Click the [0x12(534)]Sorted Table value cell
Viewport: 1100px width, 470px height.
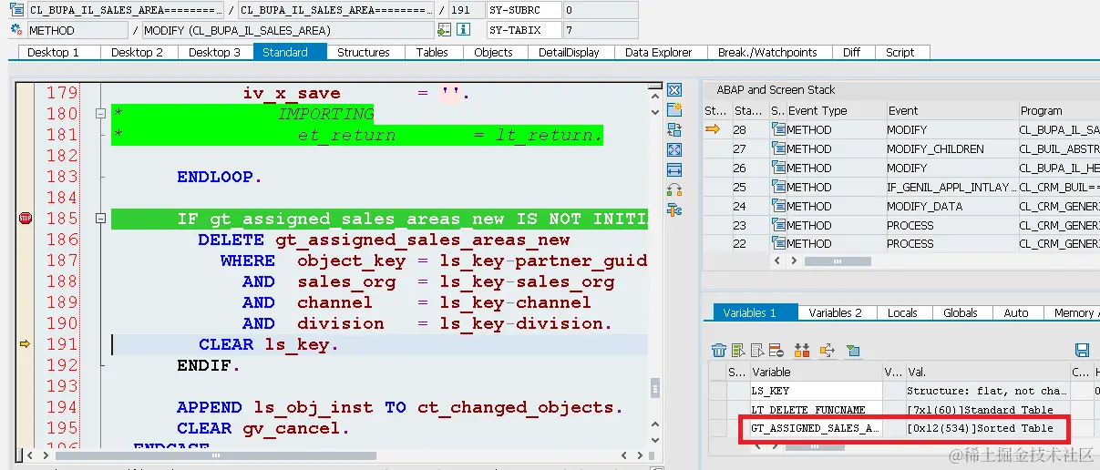coord(986,428)
